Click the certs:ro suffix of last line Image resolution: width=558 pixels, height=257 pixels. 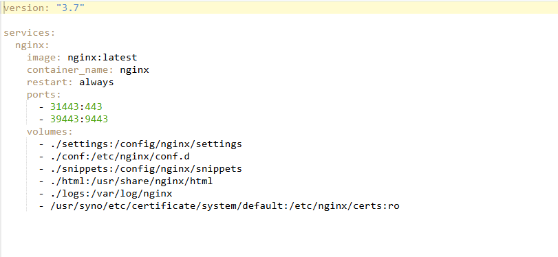click(x=376, y=206)
